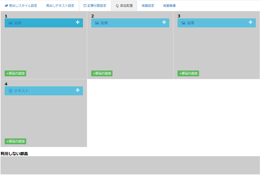
Task: Click the move handle on the テキスト part
Action: click(78, 90)
